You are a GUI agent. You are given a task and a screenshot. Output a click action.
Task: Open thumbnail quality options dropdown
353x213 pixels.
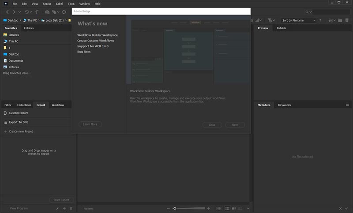click(x=258, y=20)
